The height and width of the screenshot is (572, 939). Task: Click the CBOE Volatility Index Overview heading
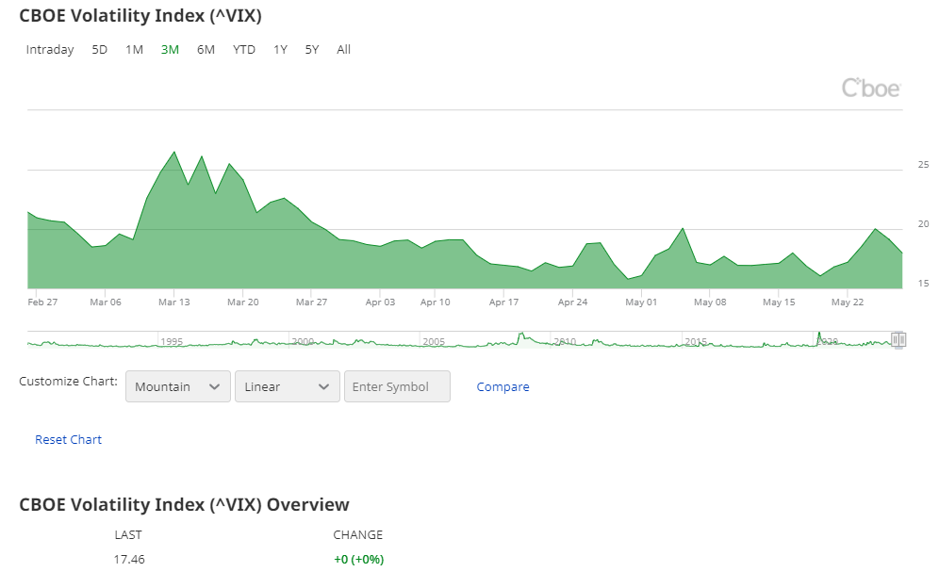pos(184,504)
